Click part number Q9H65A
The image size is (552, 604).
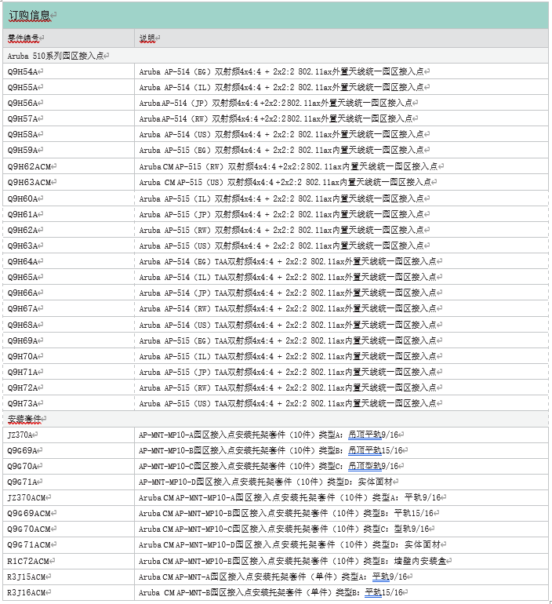23,278
